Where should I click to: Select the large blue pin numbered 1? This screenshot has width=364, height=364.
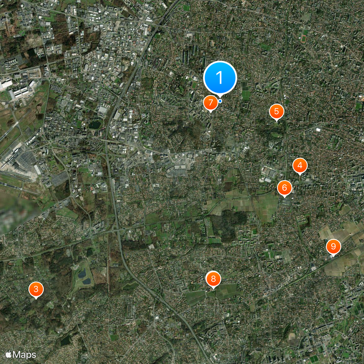220,78
